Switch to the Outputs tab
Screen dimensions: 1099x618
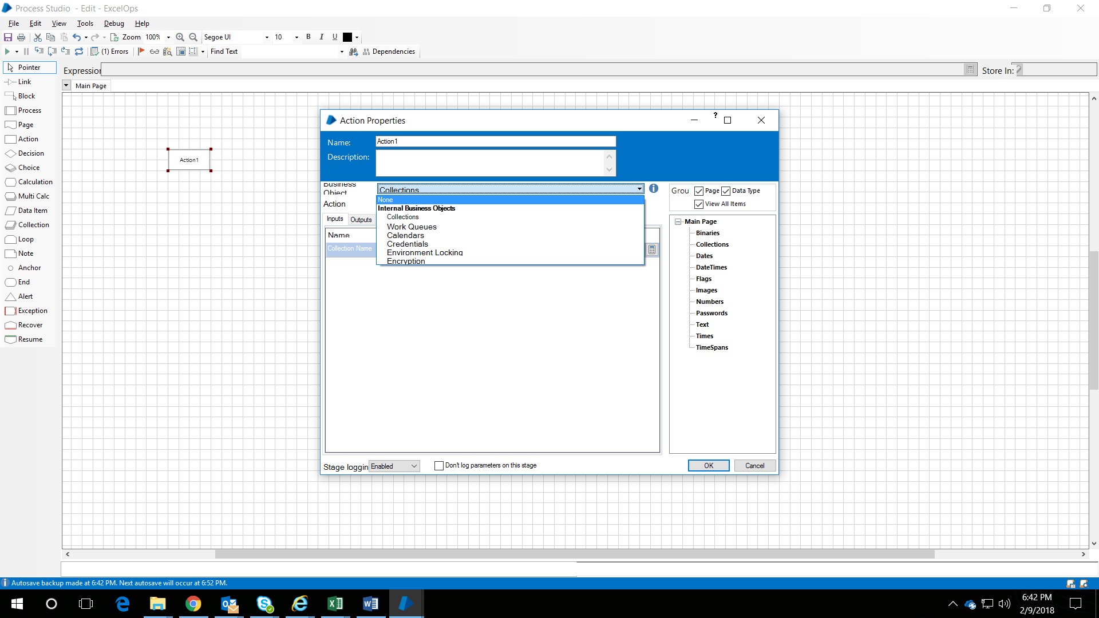click(x=361, y=219)
